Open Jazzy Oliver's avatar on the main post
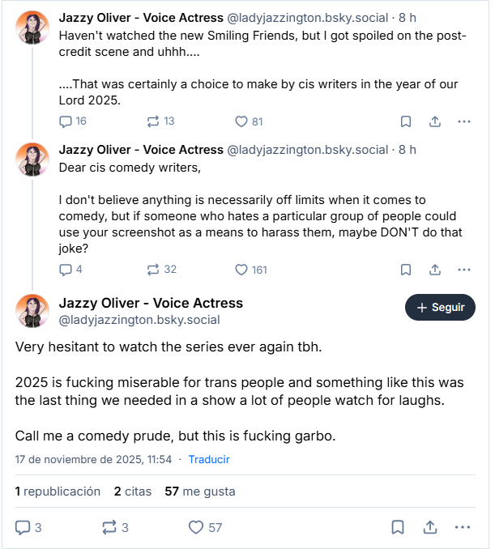The width and height of the screenshot is (495, 549). pos(32,311)
